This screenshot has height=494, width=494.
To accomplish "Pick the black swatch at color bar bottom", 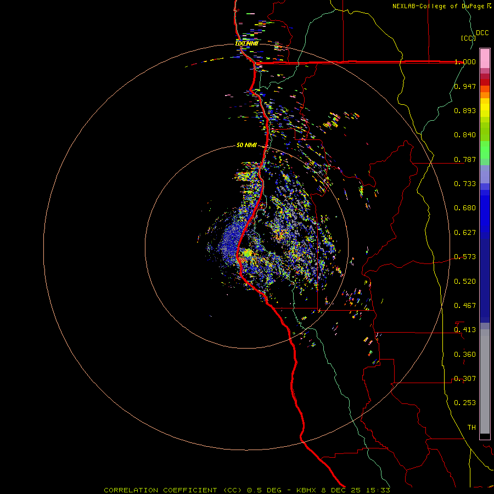I will (485, 436).
